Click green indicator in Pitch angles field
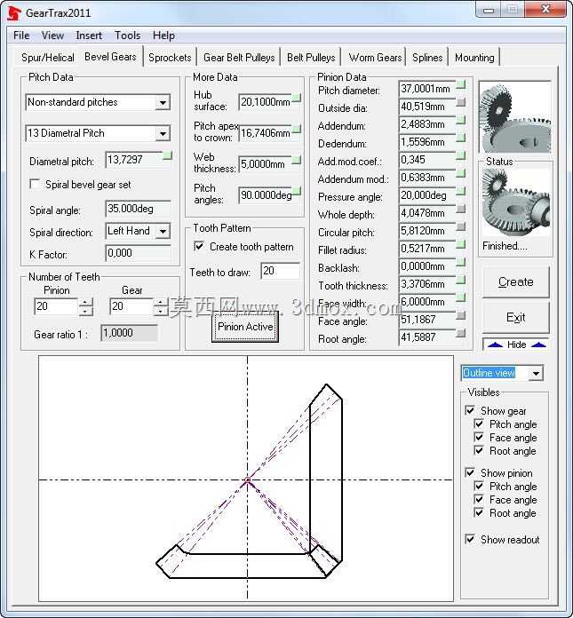The height and width of the screenshot is (618, 573). [x=296, y=191]
